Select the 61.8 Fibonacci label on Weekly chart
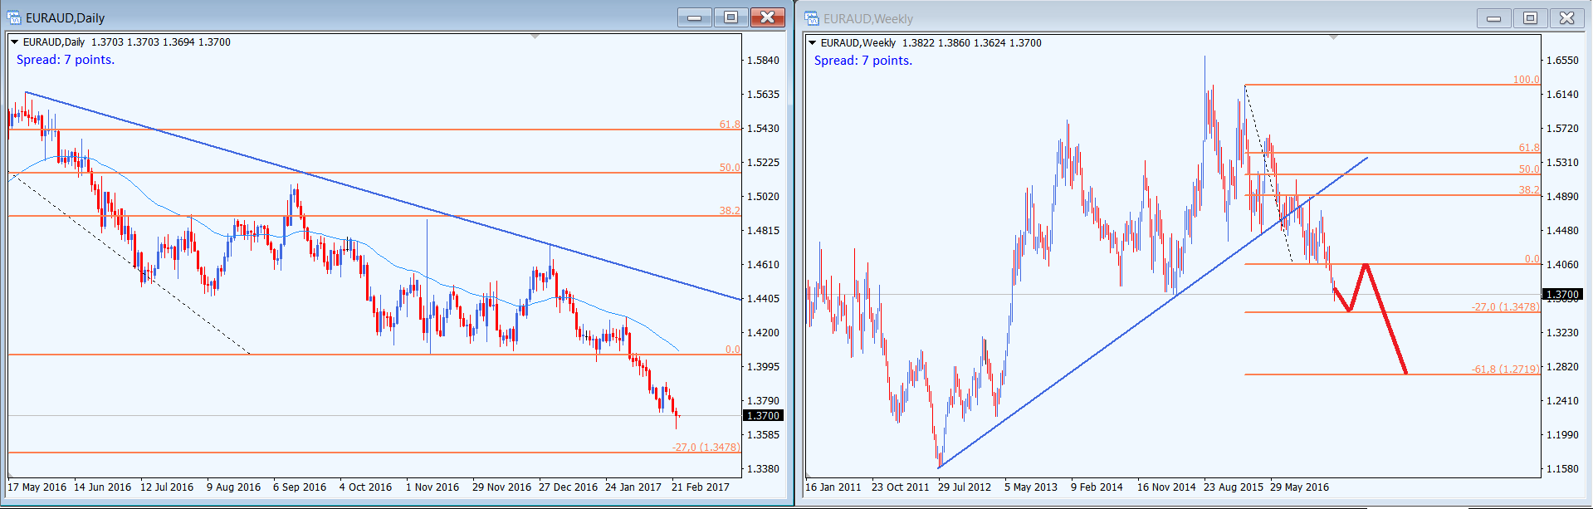 (x=1529, y=148)
